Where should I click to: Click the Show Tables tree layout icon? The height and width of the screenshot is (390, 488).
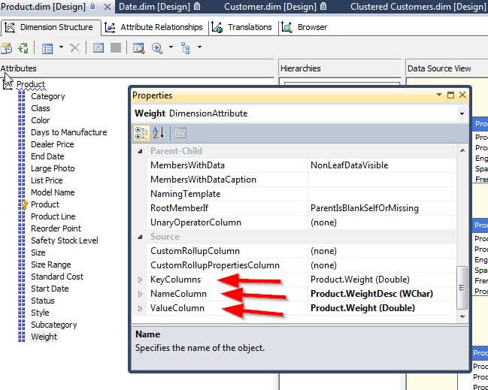[x=185, y=48]
